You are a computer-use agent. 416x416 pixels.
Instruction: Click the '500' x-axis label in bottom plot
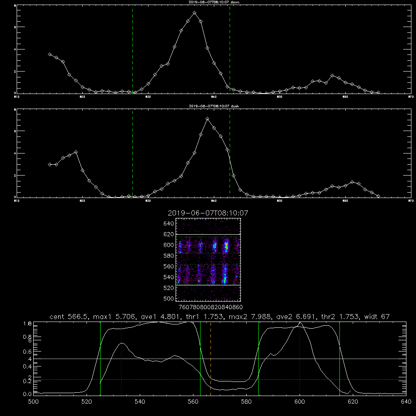tap(33, 402)
